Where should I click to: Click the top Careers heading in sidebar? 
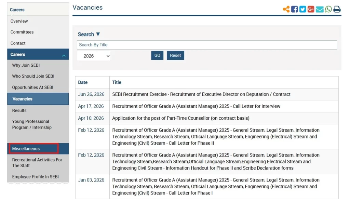(x=17, y=10)
